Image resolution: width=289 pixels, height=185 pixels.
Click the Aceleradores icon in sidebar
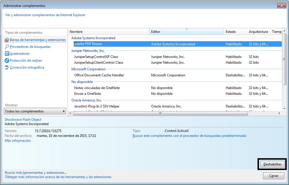(x=7, y=54)
